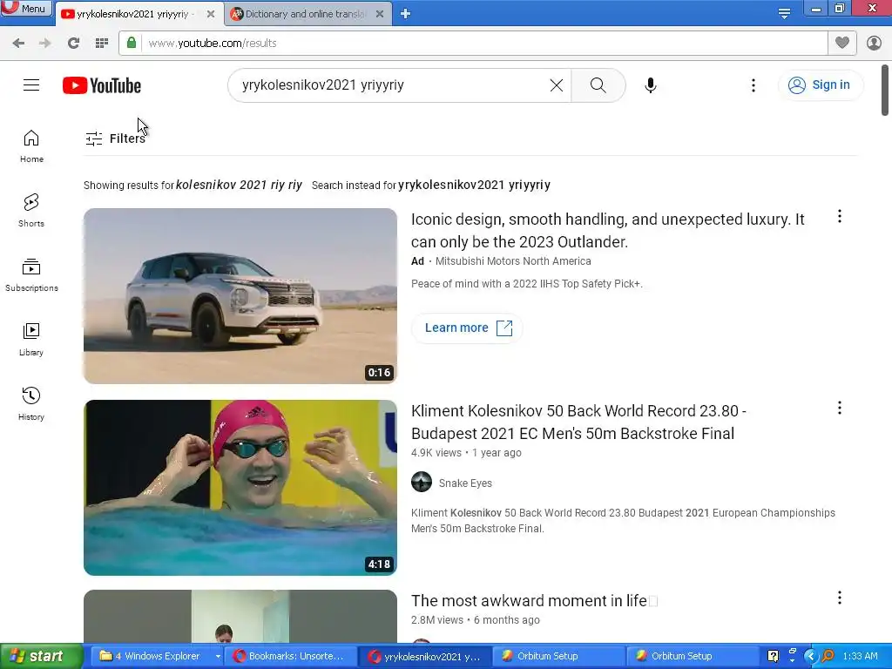Screen dimensions: 892x669
Task: Click the Snake Eyes channel avatar
Action: point(422,482)
